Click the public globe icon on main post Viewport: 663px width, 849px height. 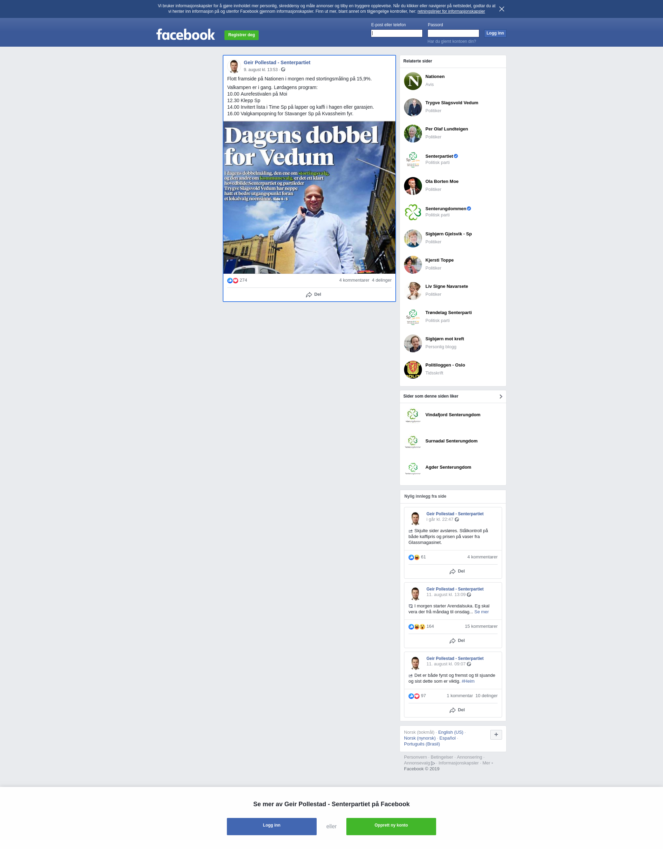click(x=283, y=70)
